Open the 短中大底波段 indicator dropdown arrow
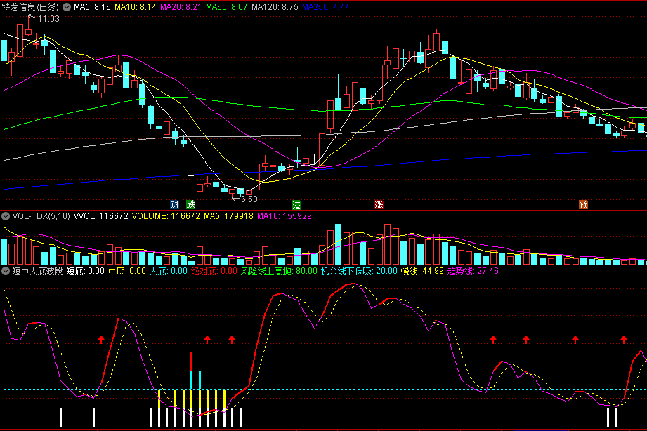The image size is (647, 431). (x=6, y=271)
